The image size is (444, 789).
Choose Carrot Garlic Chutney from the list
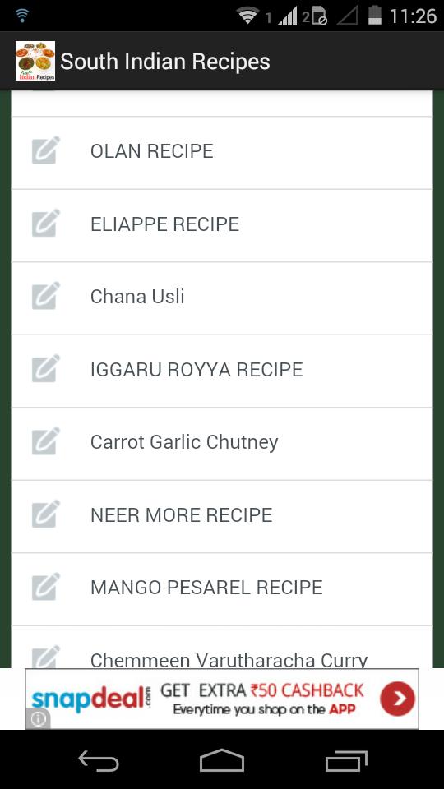[x=221, y=444]
